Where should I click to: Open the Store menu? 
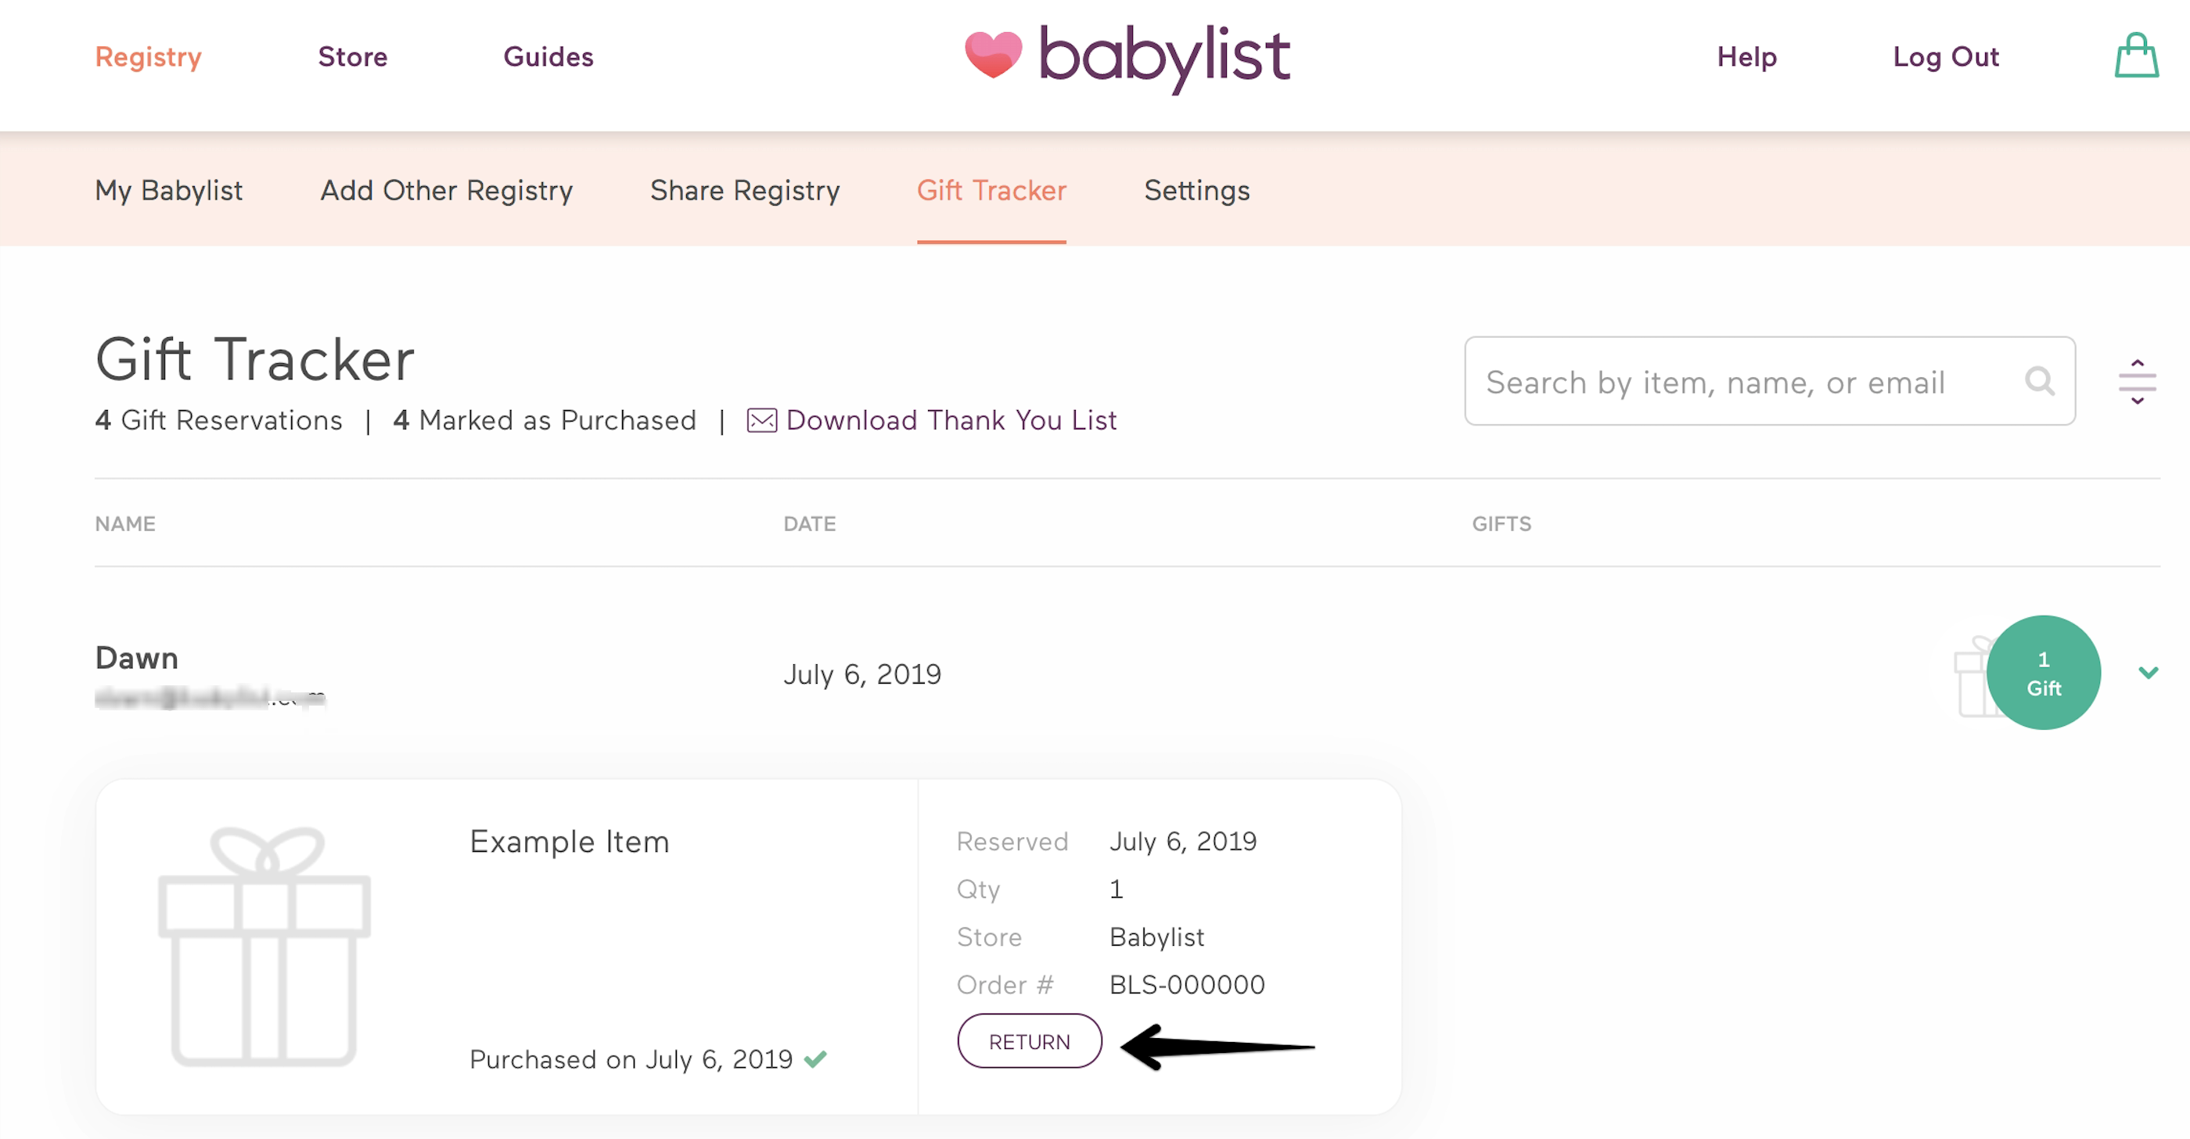[352, 57]
